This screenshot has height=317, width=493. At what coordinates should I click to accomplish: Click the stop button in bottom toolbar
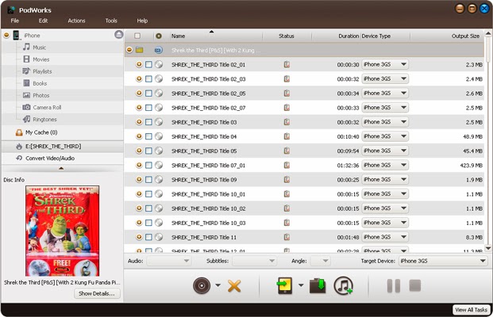(415, 285)
